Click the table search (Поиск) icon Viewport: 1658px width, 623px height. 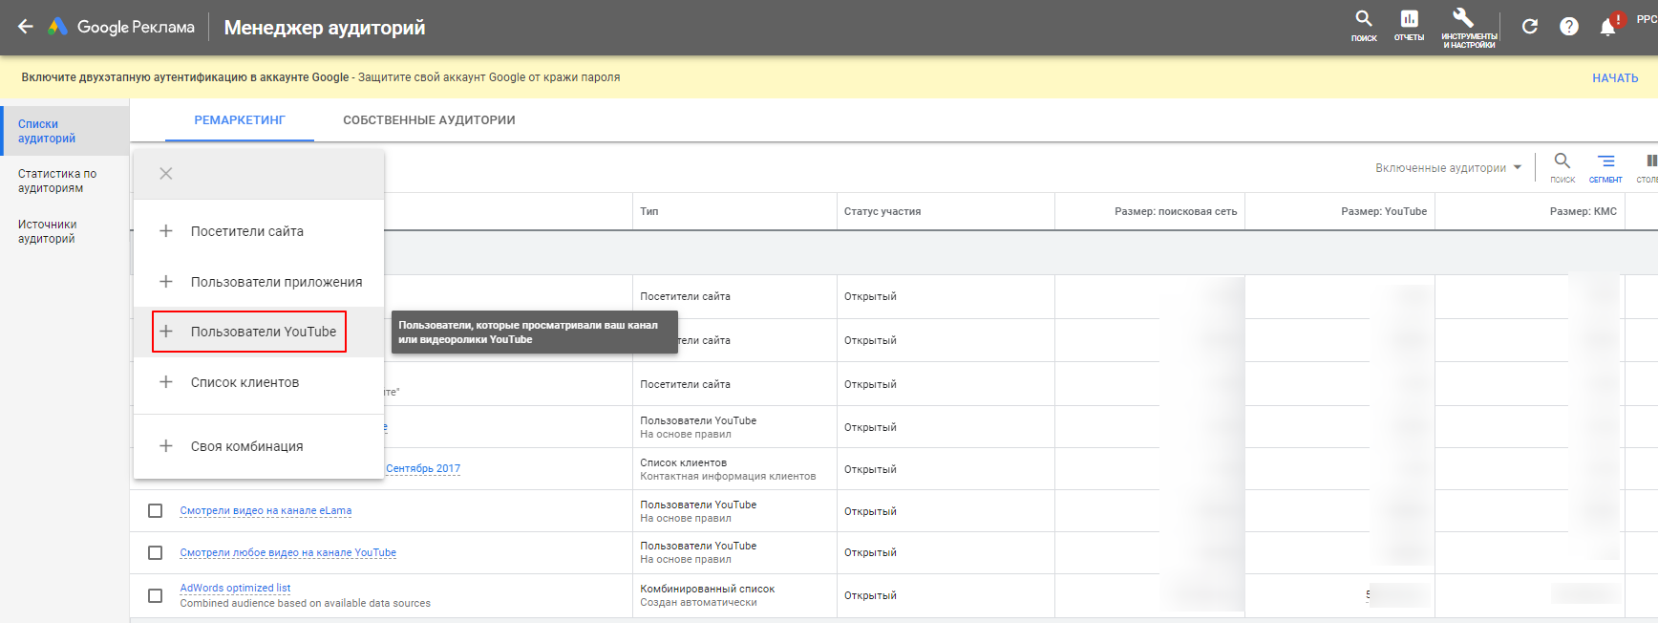tap(1562, 166)
